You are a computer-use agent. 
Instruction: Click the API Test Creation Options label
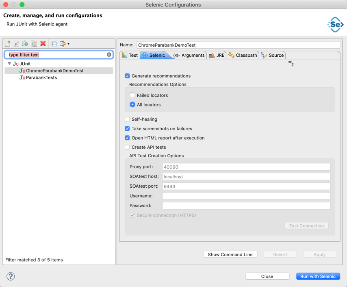coord(156,156)
